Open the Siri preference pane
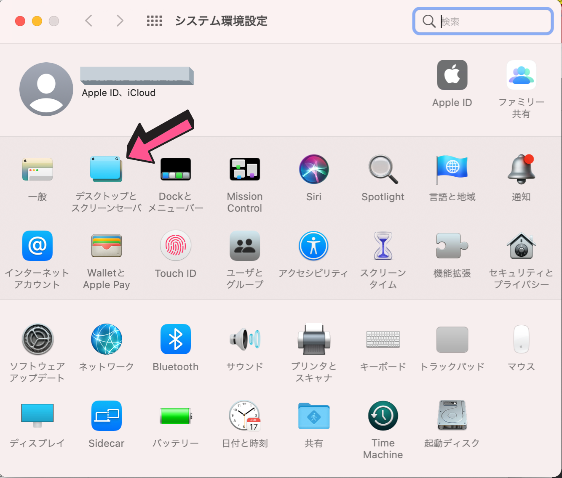 314,169
